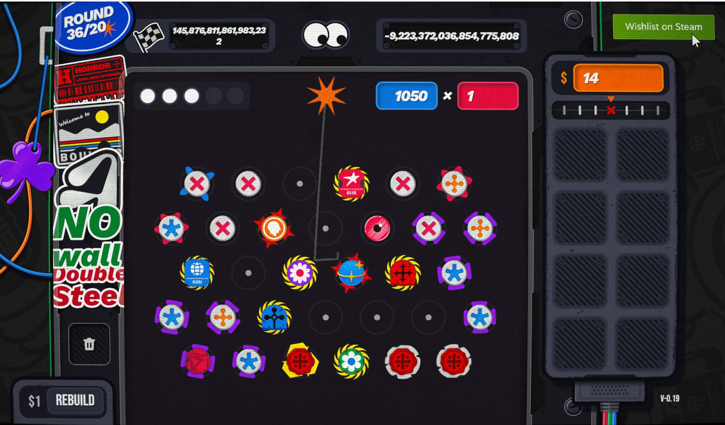Select the orange head-silhouette peg with red spikes
The height and width of the screenshot is (425, 725).
(274, 228)
